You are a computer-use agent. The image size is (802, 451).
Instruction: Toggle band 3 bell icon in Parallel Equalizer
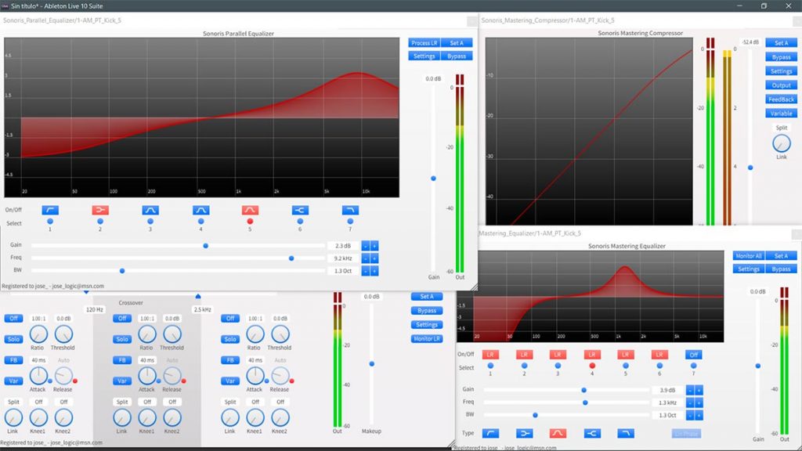tap(150, 210)
